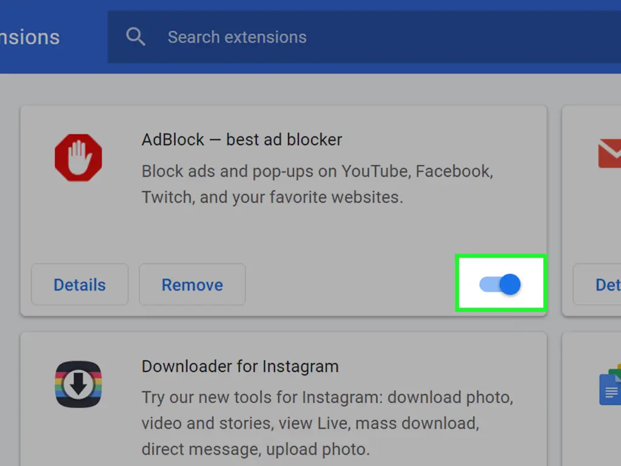The width and height of the screenshot is (621, 466).
Task: Click the red AdBlock stop-hand icon
Action: 78,158
